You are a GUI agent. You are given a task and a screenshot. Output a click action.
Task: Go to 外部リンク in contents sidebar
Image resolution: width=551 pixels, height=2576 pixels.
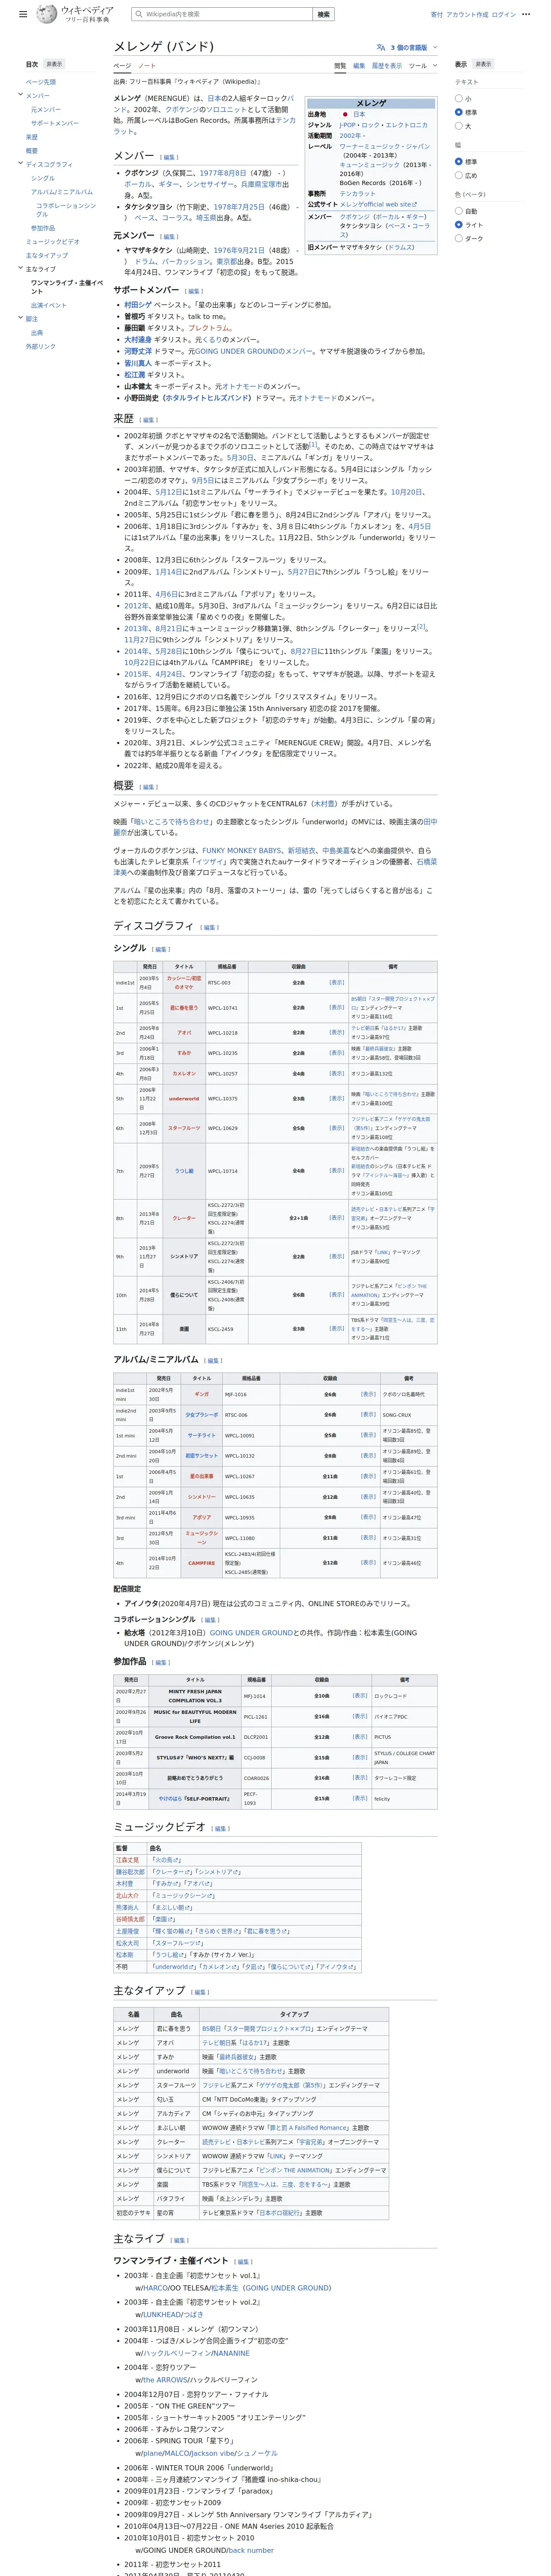[x=41, y=346]
